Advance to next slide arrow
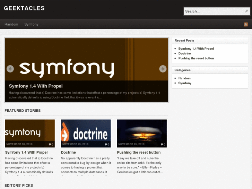 point(163,69)
